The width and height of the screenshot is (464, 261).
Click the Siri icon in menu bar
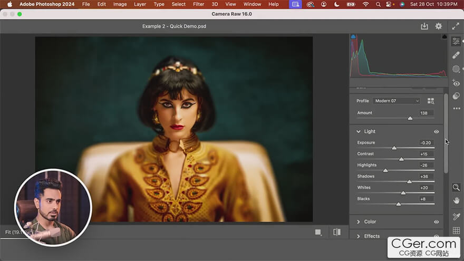coord(402,4)
